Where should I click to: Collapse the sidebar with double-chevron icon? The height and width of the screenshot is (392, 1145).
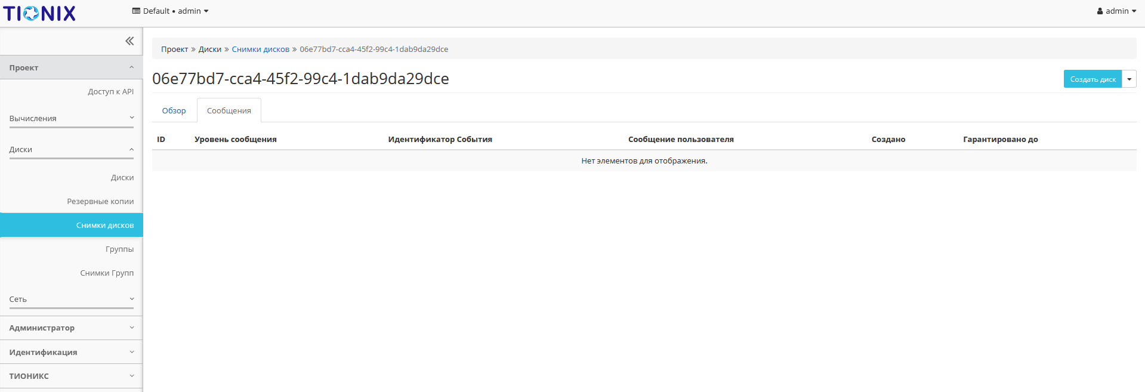click(x=129, y=41)
